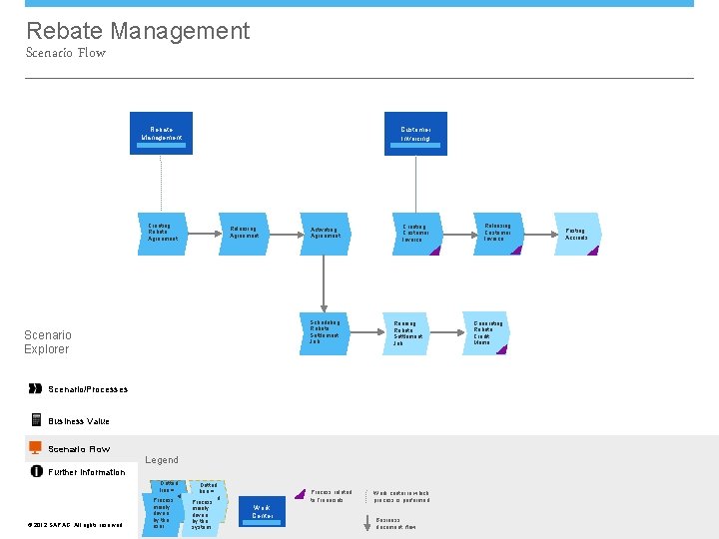Select the Generating Rebate Credit Memo step
Image resolution: width=719 pixels, height=539 pixels.
[486, 333]
